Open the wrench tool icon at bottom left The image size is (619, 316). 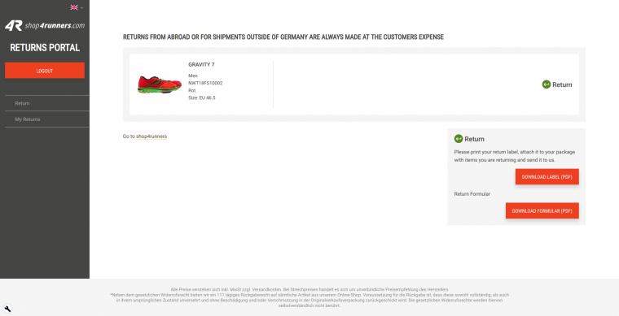pos(7,309)
